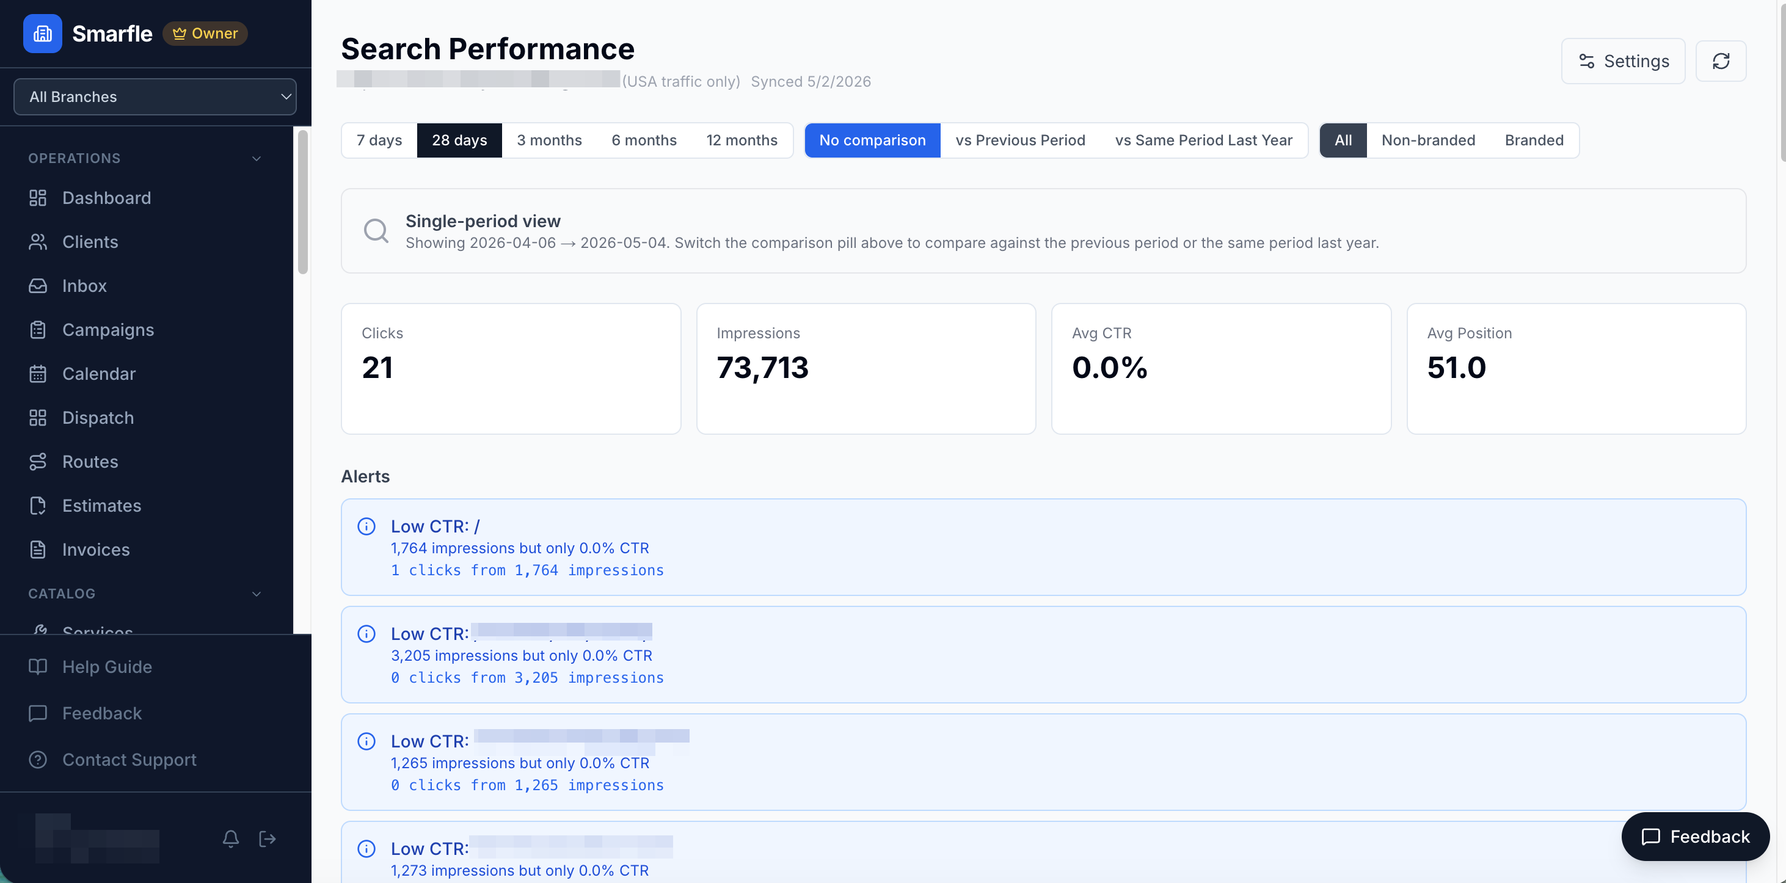Open Dispatch from the sidebar
The width and height of the screenshot is (1786, 883).
tap(98, 418)
